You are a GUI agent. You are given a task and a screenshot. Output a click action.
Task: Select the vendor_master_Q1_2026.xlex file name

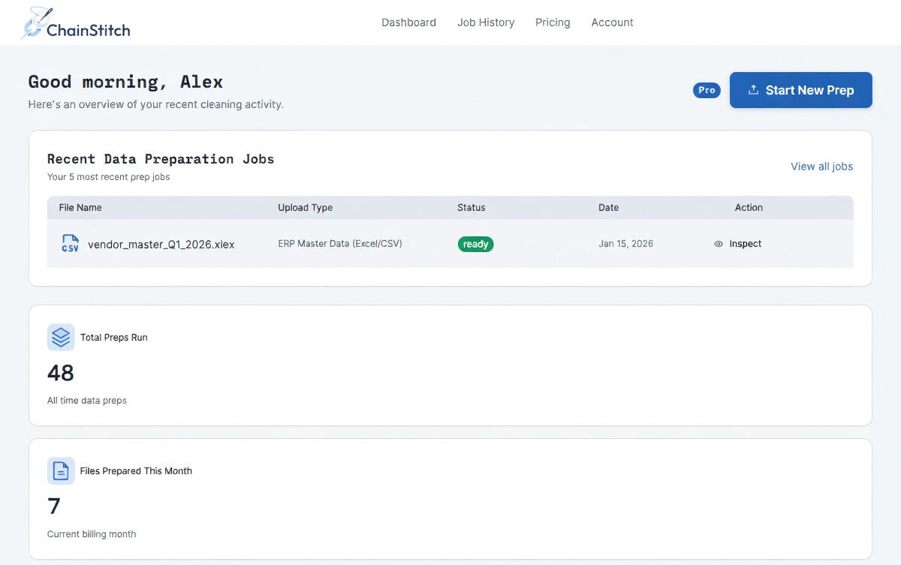[x=161, y=244]
